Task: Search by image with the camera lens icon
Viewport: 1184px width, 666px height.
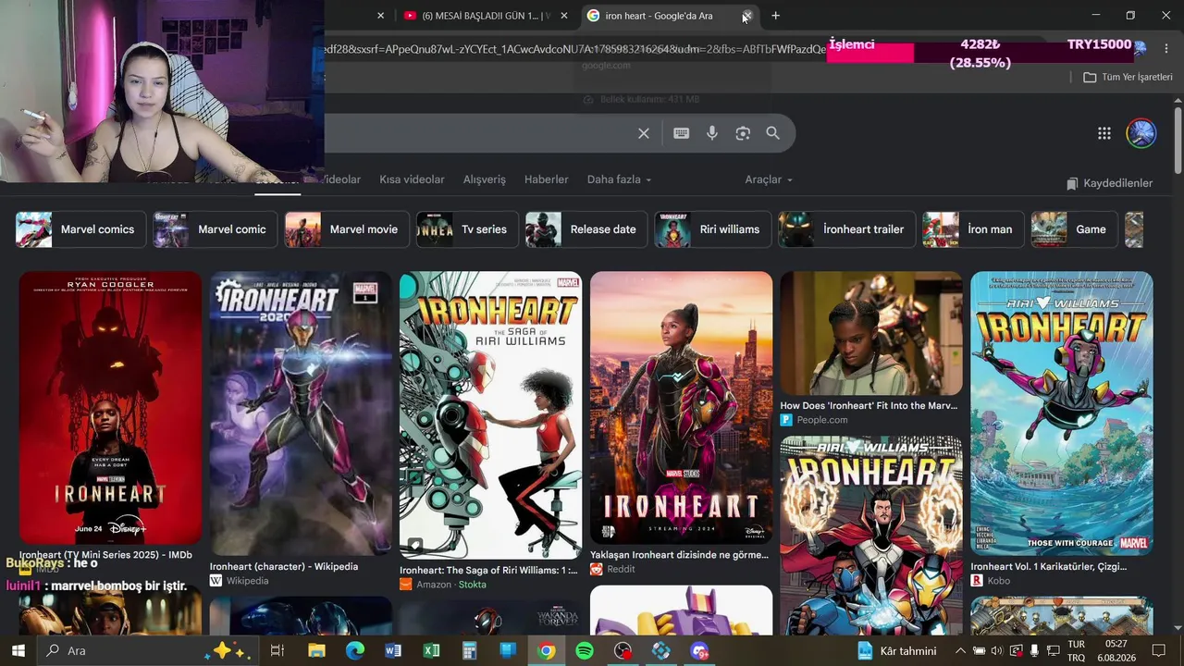Action: pos(743,133)
